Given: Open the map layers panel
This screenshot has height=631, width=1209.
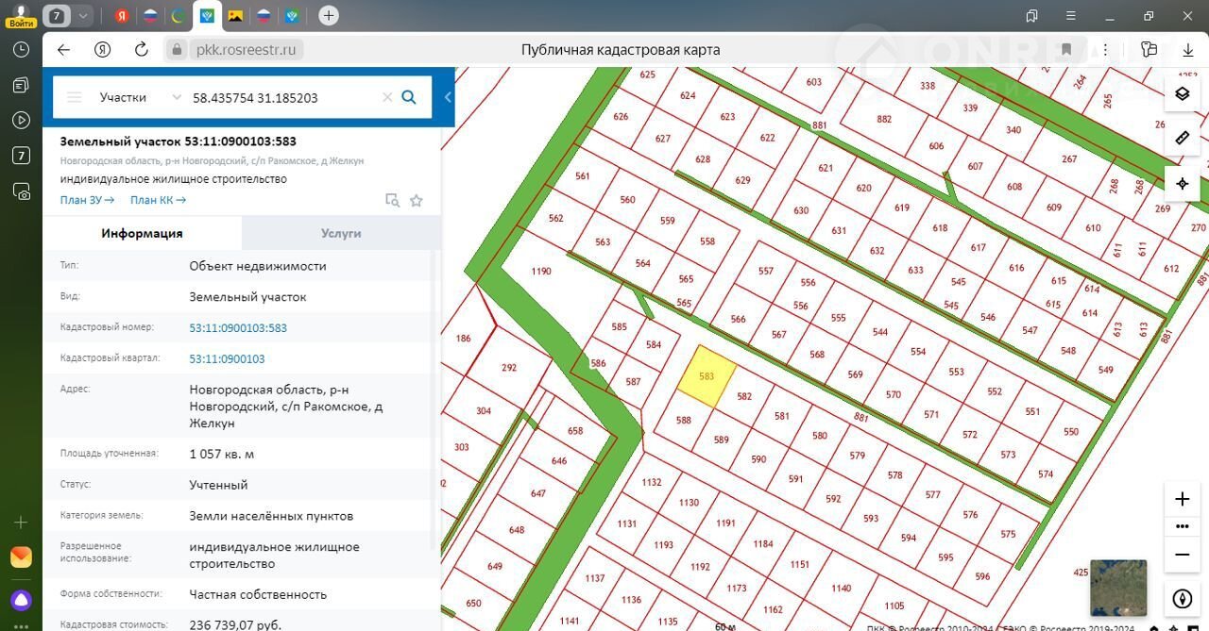Looking at the screenshot, I should pyautogui.click(x=1182, y=93).
